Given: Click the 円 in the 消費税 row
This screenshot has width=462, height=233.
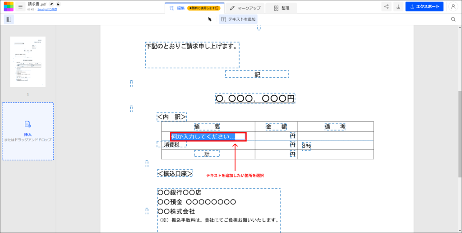Looking at the screenshot, I should click(292, 145).
